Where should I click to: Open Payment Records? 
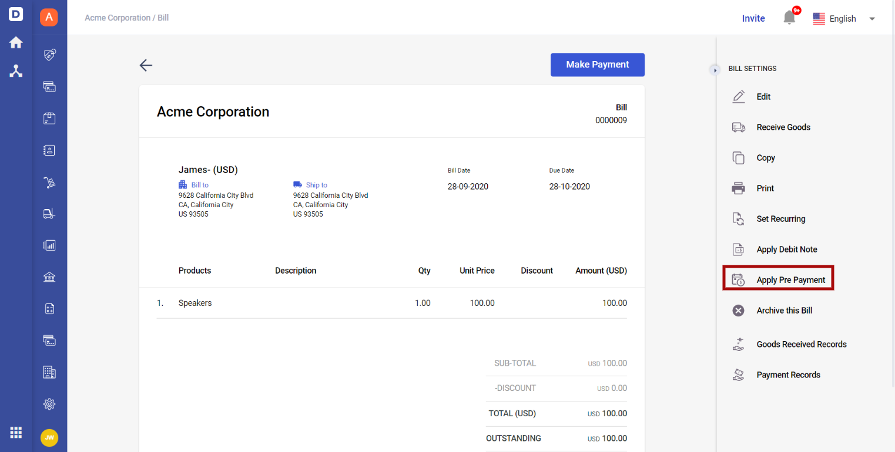[788, 375]
